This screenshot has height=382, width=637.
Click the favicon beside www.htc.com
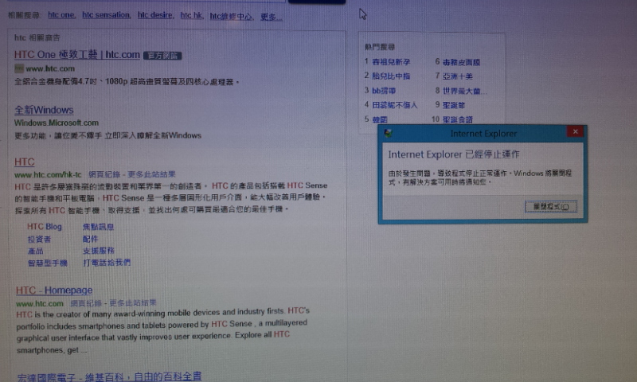[x=18, y=68]
